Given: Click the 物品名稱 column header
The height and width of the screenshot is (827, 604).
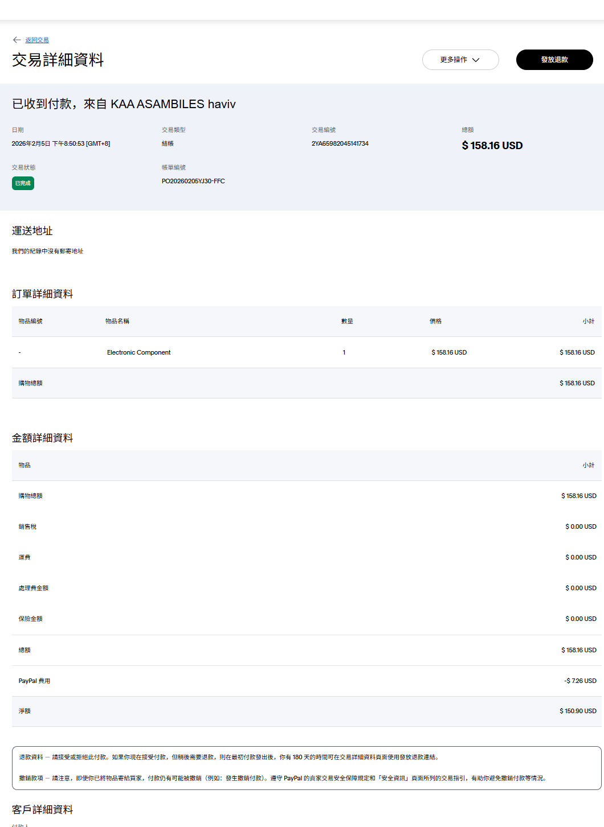Looking at the screenshot, I should click(117, 321).
